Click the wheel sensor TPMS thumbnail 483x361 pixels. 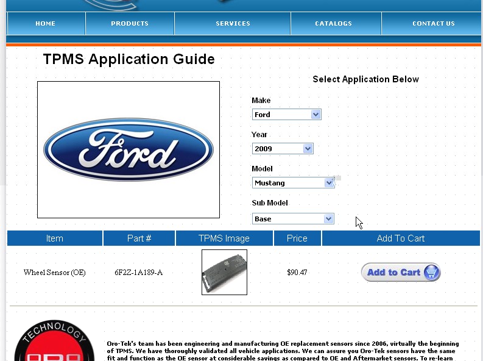[224, 272]
